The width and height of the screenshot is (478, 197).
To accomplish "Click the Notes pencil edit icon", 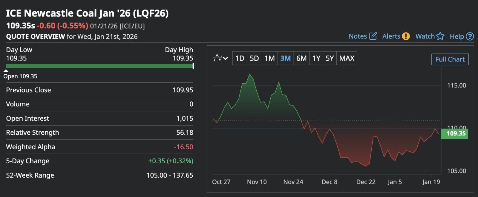I will [x=373, y=36].
